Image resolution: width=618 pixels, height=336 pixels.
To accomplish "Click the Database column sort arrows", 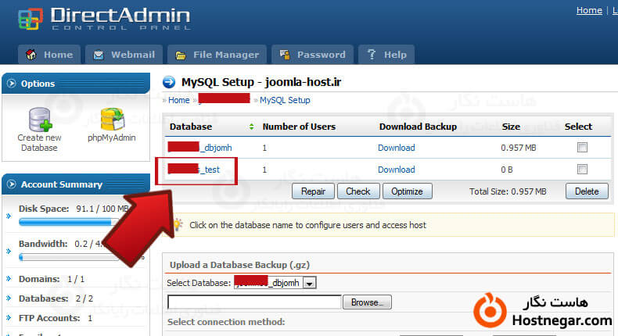I will (x=251, y=127).
